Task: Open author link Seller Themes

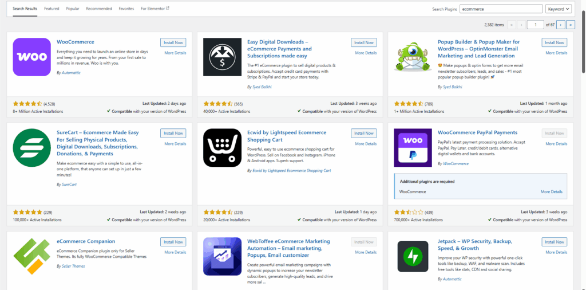Action: point(73,267)
